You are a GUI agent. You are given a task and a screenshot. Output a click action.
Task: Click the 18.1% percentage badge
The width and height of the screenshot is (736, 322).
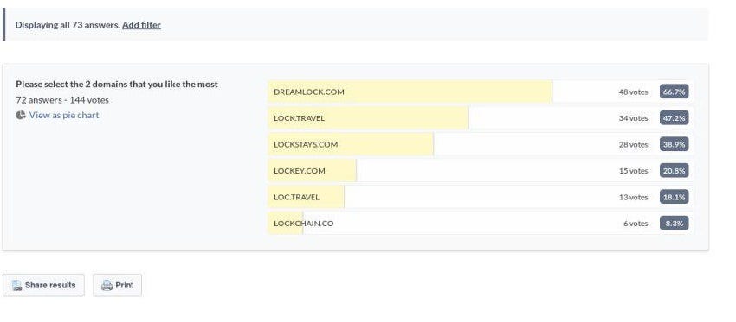(x=674, y=197)
